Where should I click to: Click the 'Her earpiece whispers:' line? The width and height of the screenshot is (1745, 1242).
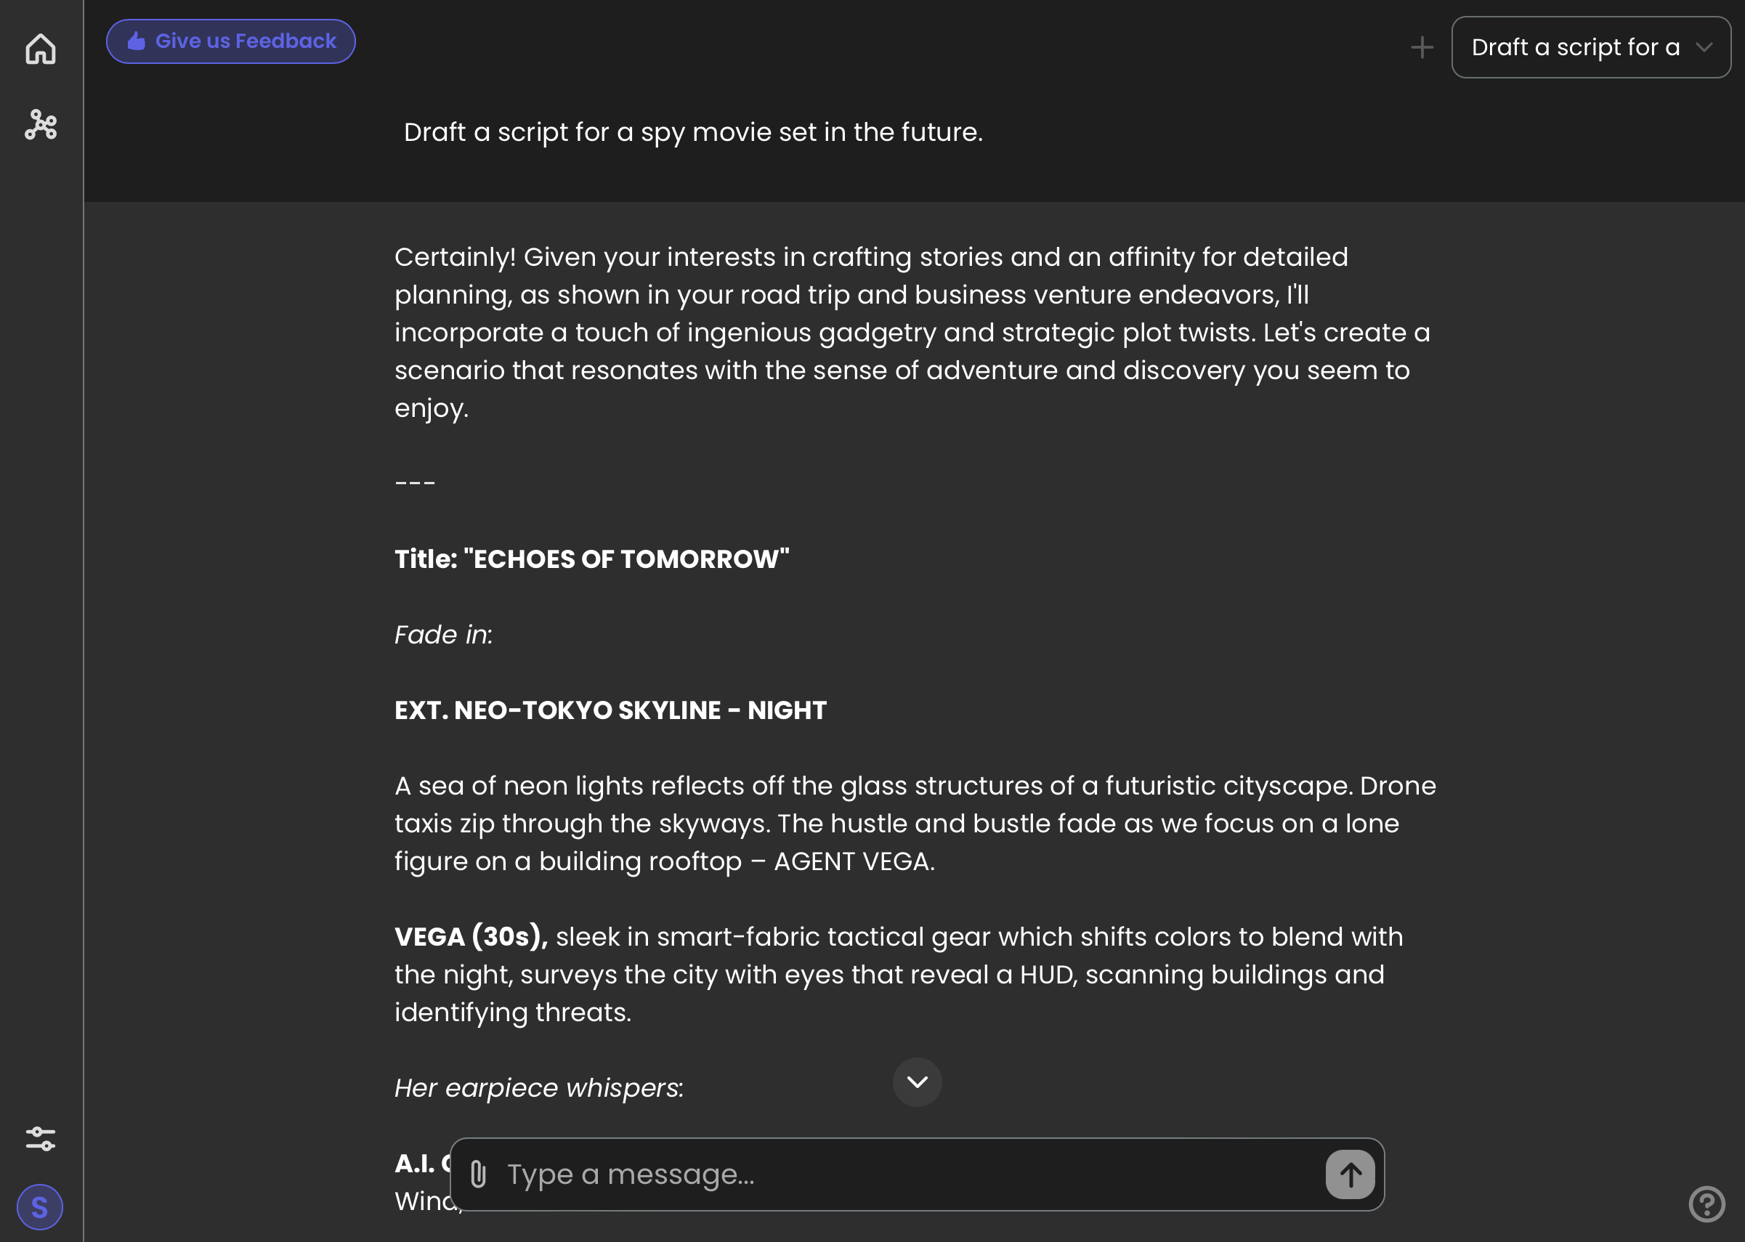[x=538, y=1087]
